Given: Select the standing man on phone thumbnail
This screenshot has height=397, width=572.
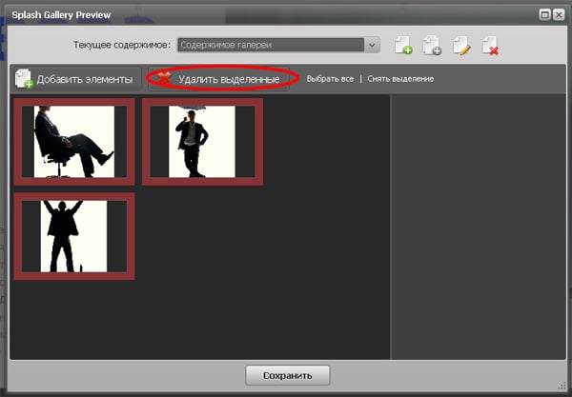Looking at the screenshot, I should [202, 141].
